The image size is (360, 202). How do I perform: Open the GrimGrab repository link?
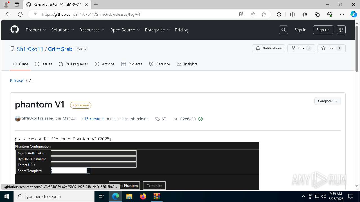[x=60, y=49]
